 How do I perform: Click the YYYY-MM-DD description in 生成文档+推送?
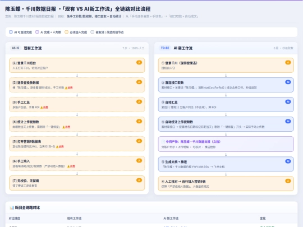193,167
